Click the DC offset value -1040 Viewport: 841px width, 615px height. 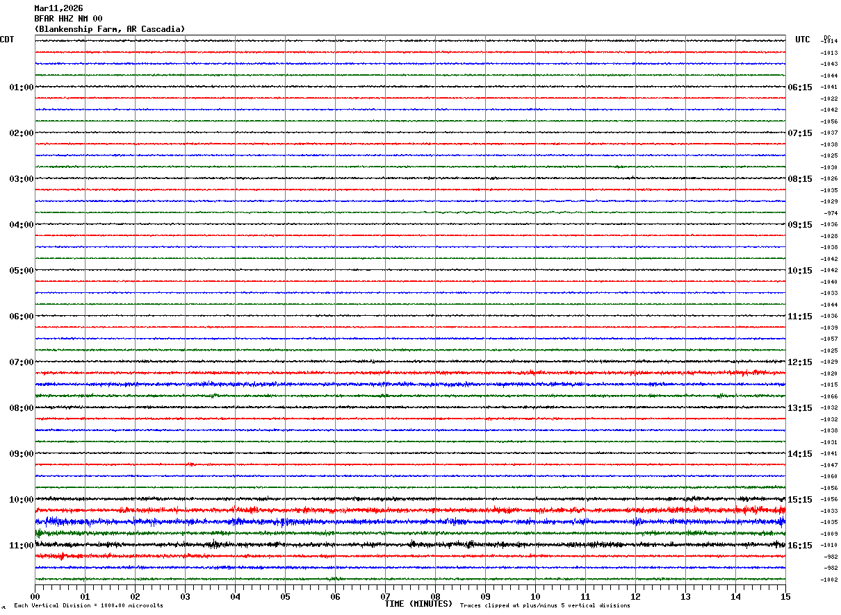tap(829, 282)
